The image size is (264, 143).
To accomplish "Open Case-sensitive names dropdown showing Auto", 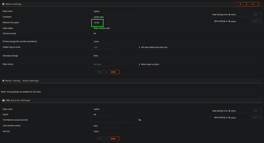I will pyautogui.click(x=105, y=126).
